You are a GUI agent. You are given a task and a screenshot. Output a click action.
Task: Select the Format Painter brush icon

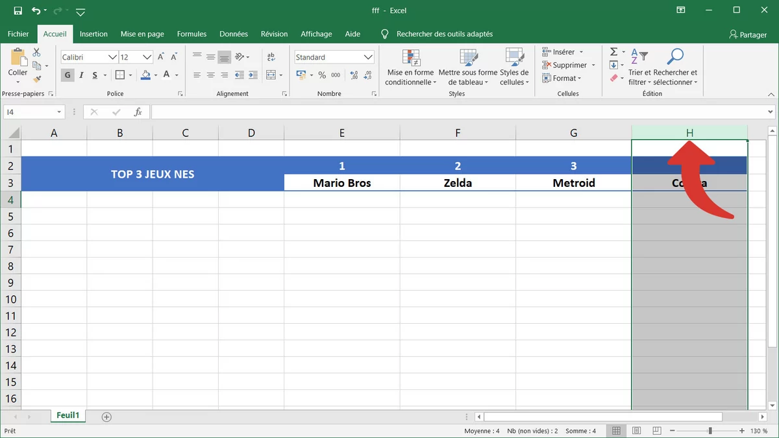[37, 79]
